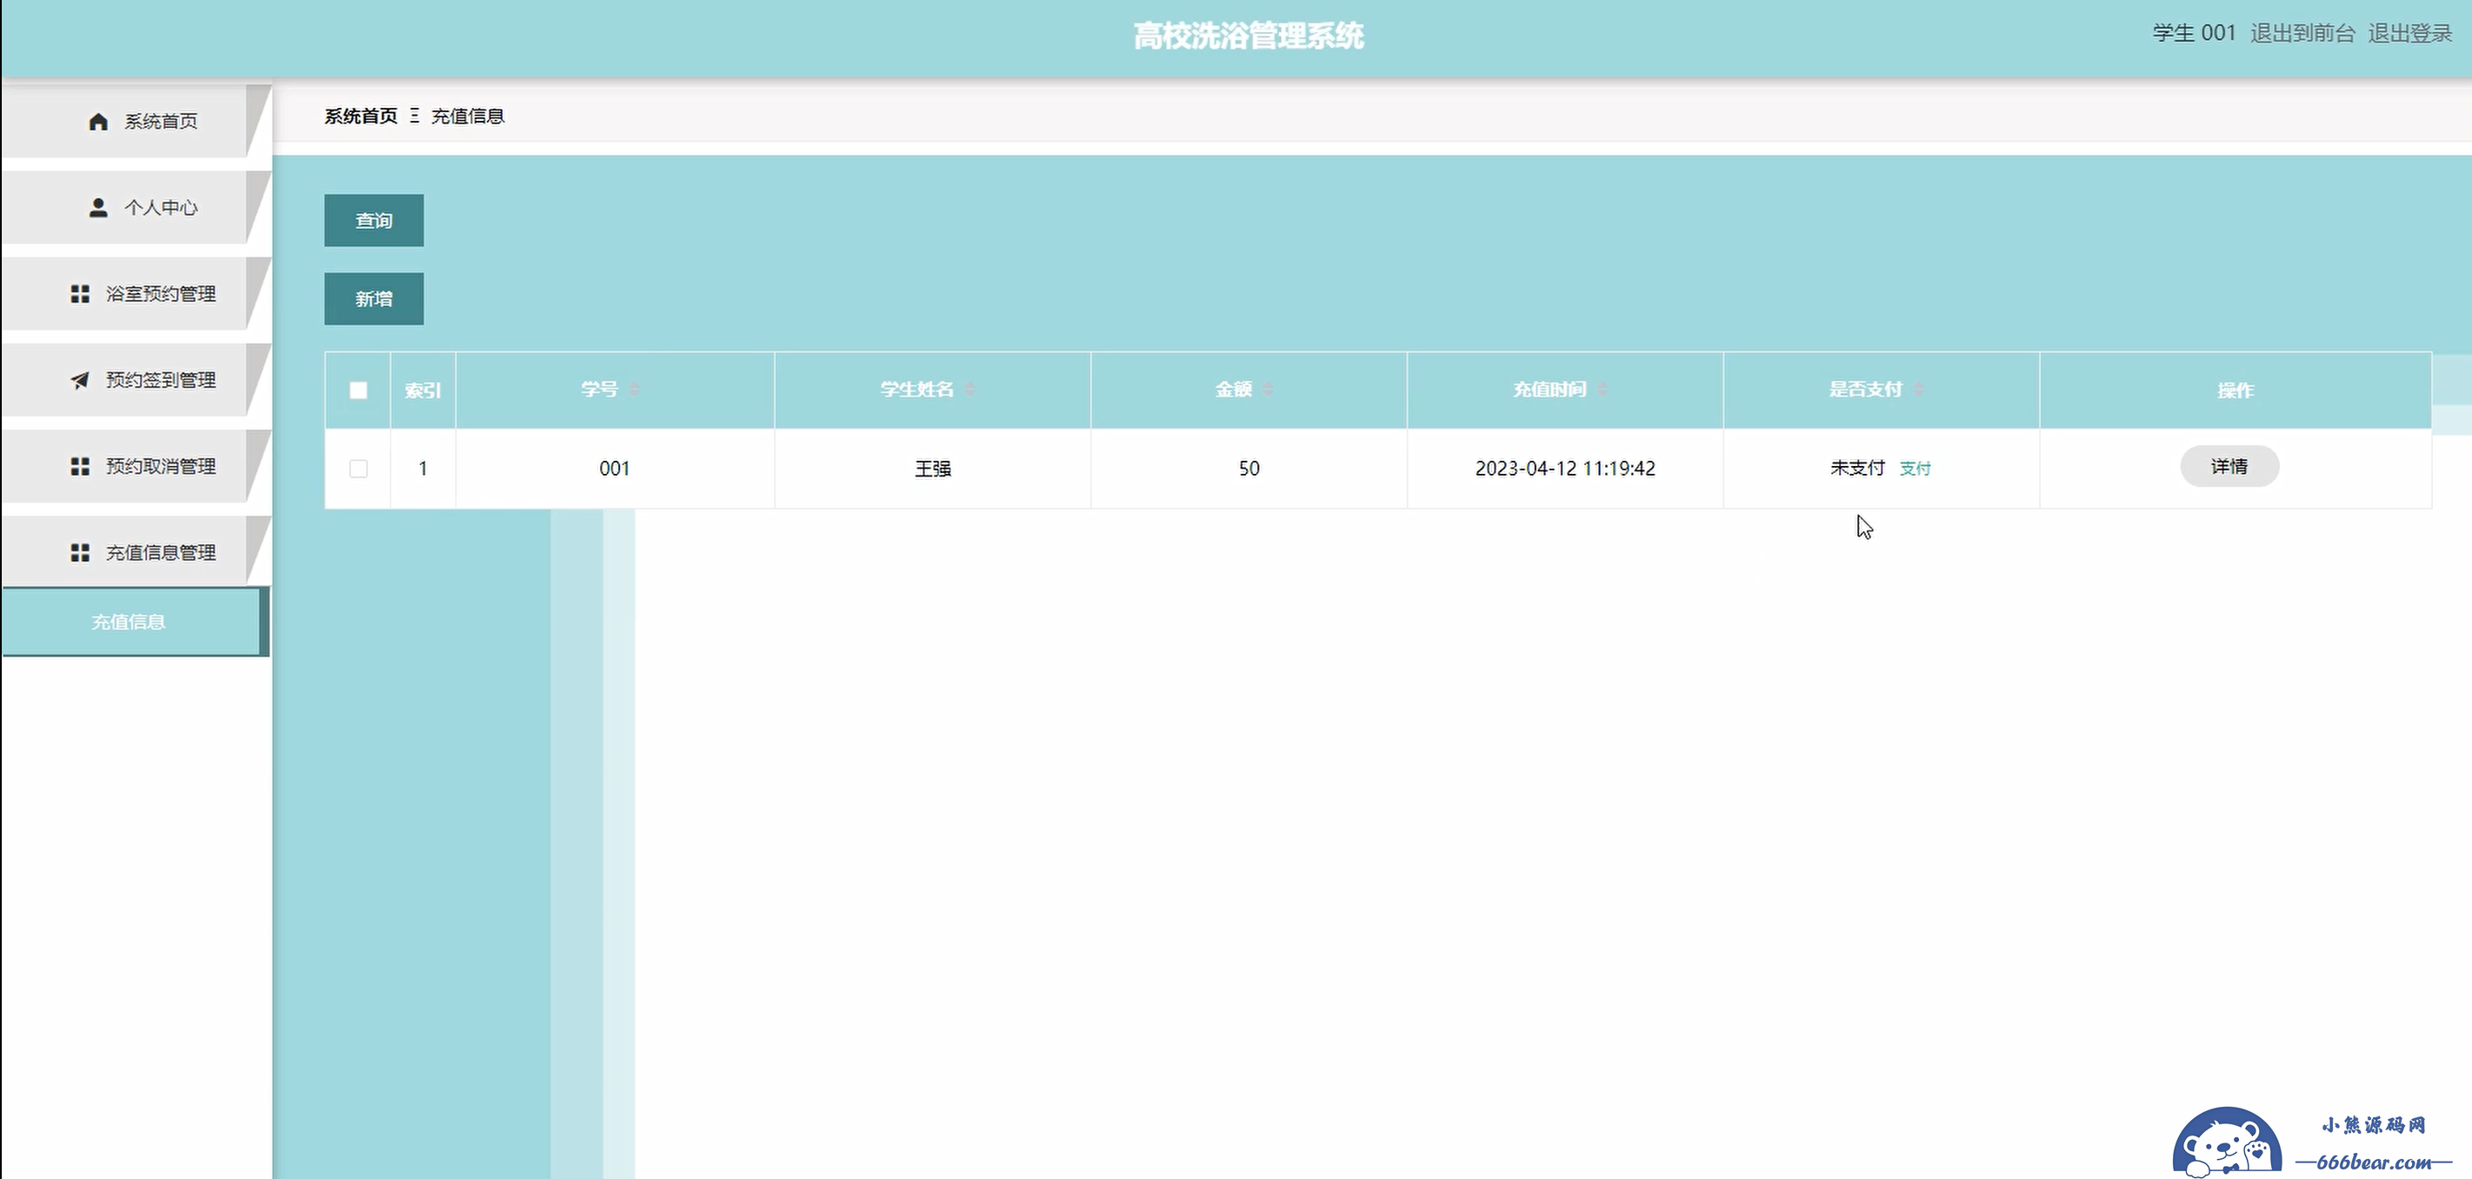
Task: Toggle the select-all checkbox in table header
Action: (358, 390)
